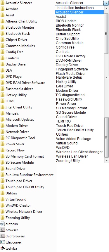
Task: Select Value Added Package entry
Action: [x=73, y=139]
